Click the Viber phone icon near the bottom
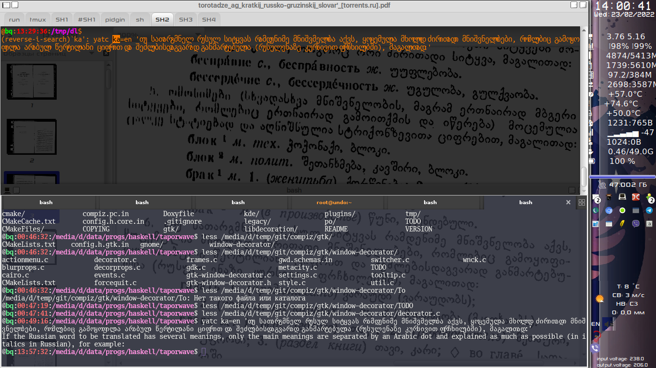The height and width of the screenshot is (368, 656). 596,348
